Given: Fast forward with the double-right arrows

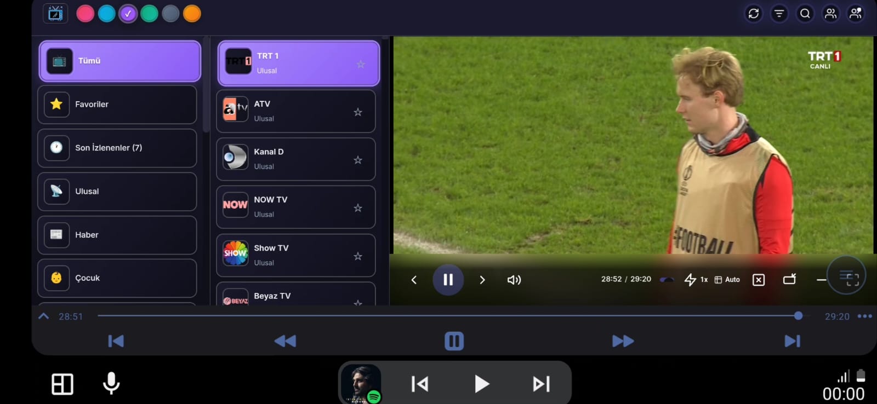Looking at the screenshot, I should click(x=623, y=341).
